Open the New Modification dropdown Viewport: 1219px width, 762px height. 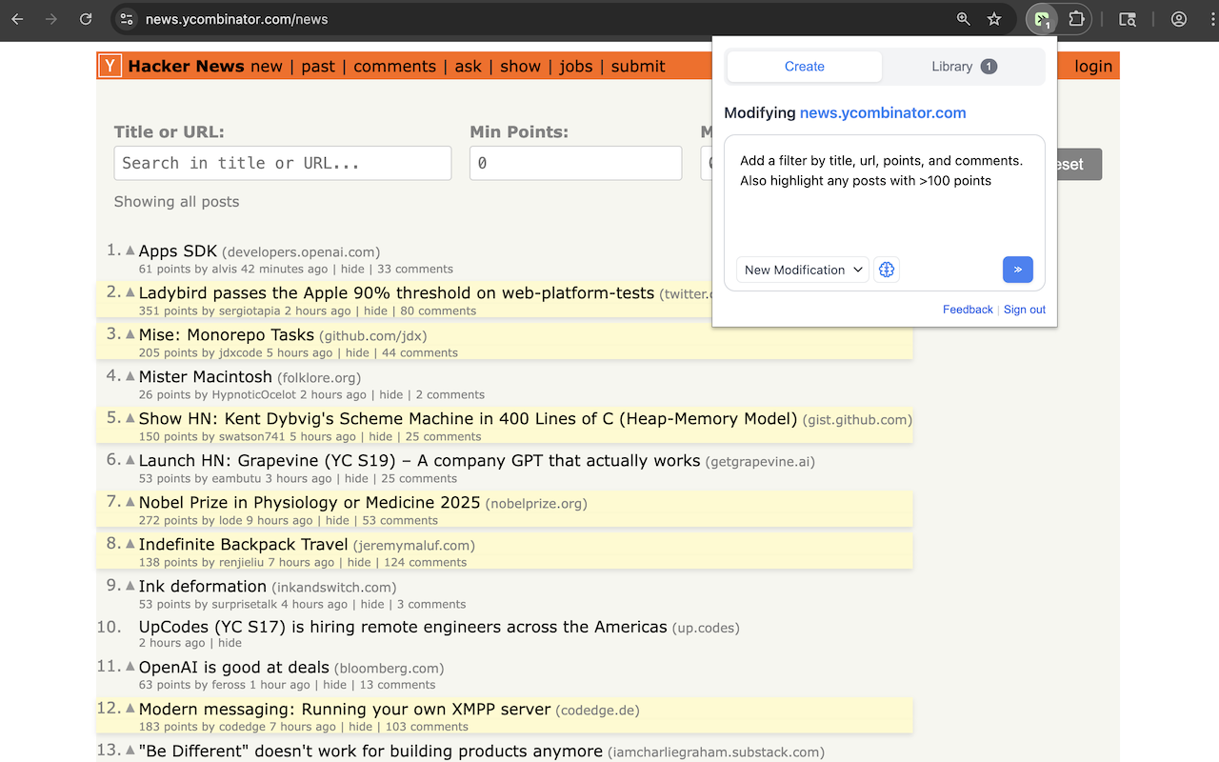[802, 270]
